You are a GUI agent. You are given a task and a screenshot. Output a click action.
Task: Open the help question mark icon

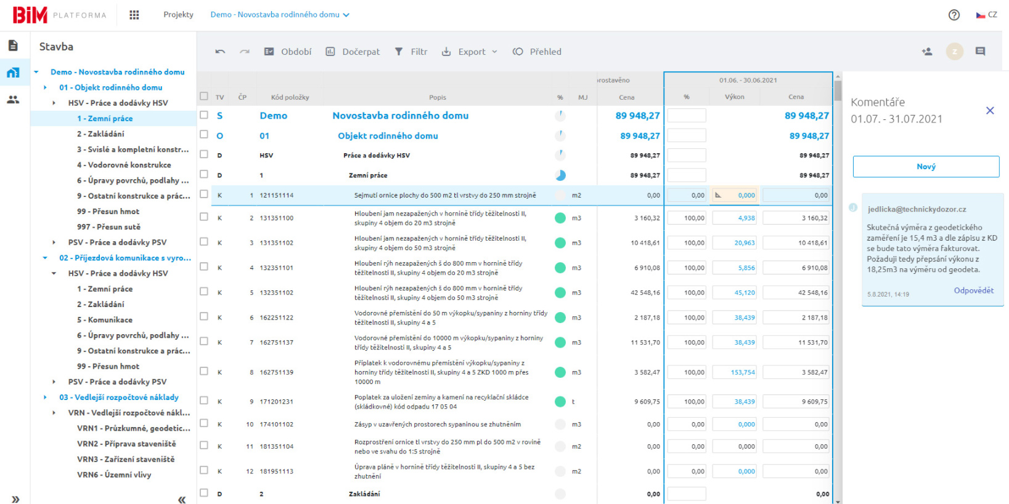(x=954, y=15)
